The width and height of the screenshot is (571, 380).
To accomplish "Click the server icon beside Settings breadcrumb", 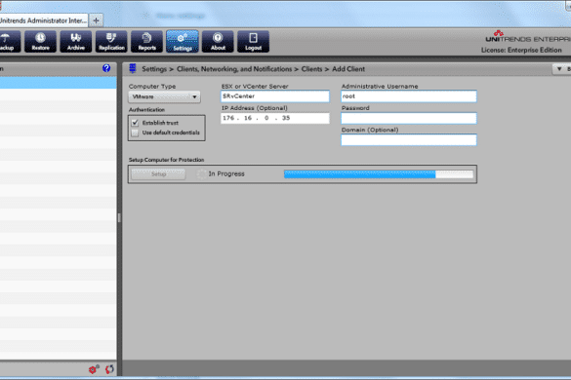I will click(133, 68).
